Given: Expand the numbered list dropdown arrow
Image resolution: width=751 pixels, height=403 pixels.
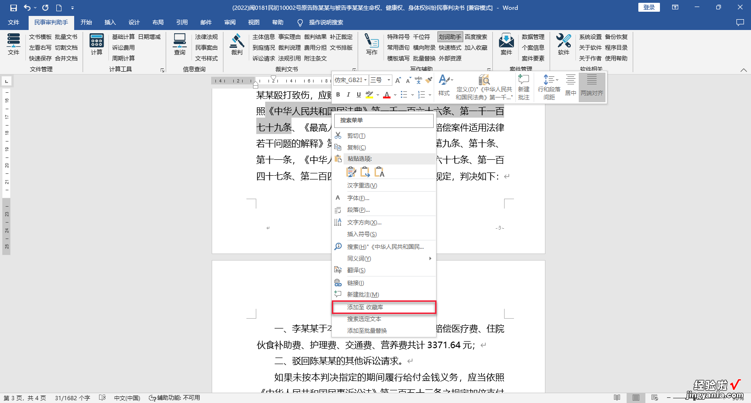Looking at the screenshot, I should [x=430, y=95].
